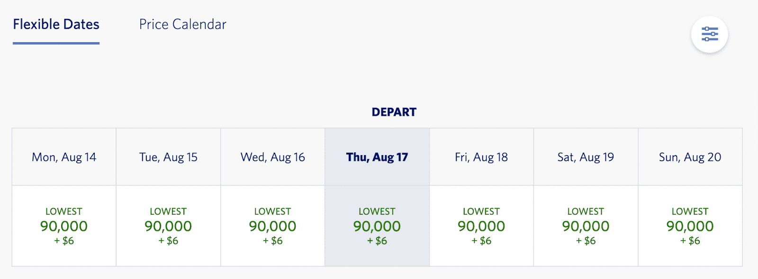This screenshot has width=758, height=279.
Task: Pick the lowest fare under Sun, Aug 20
Action: pos(690,226)
